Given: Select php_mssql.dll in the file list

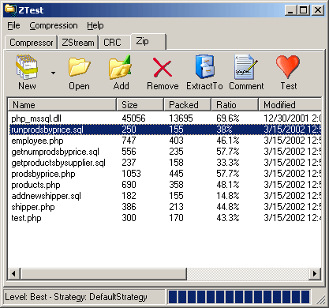Looking at the screenshot, I should point(36,118).
